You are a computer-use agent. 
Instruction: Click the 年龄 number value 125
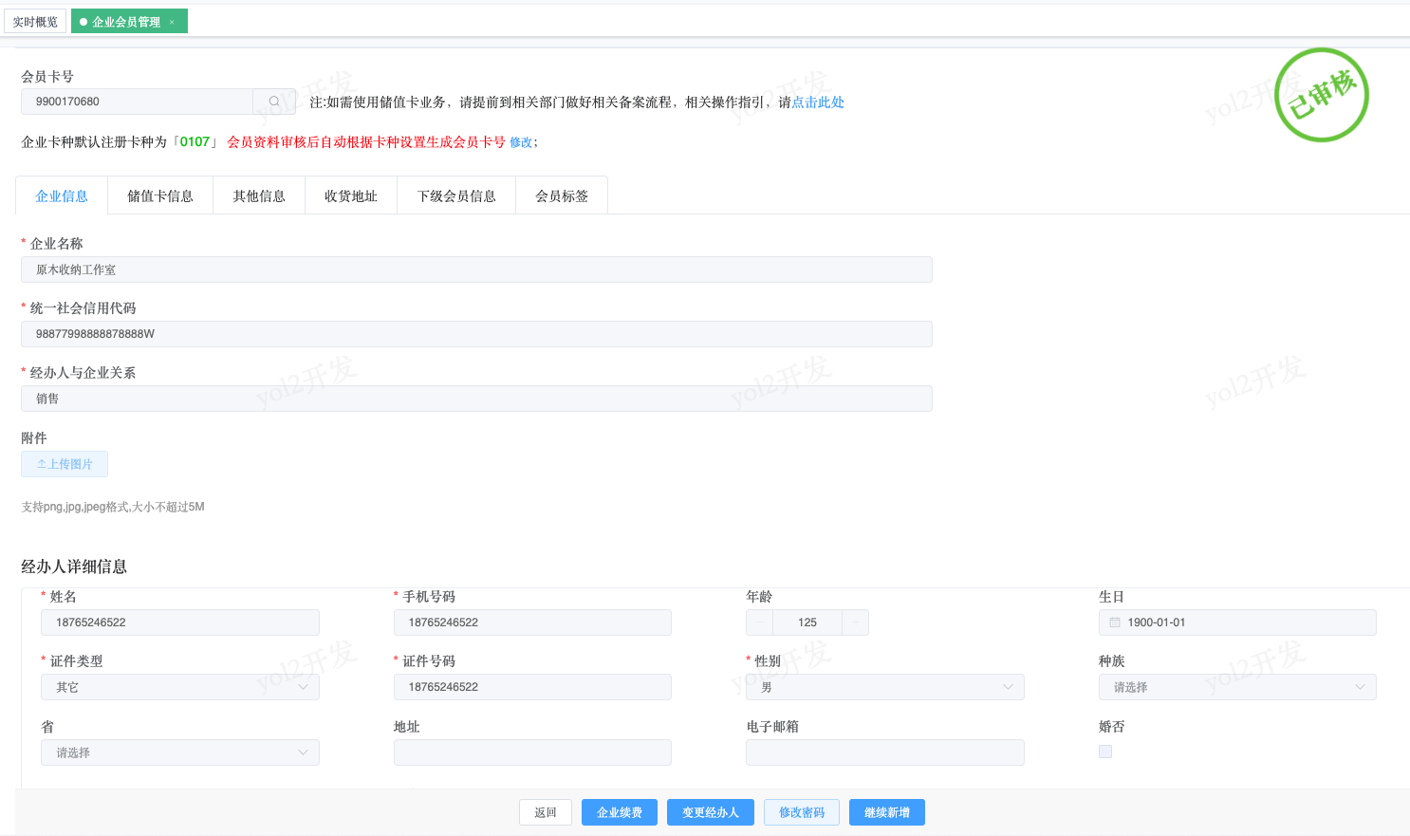tap(807, 622)
